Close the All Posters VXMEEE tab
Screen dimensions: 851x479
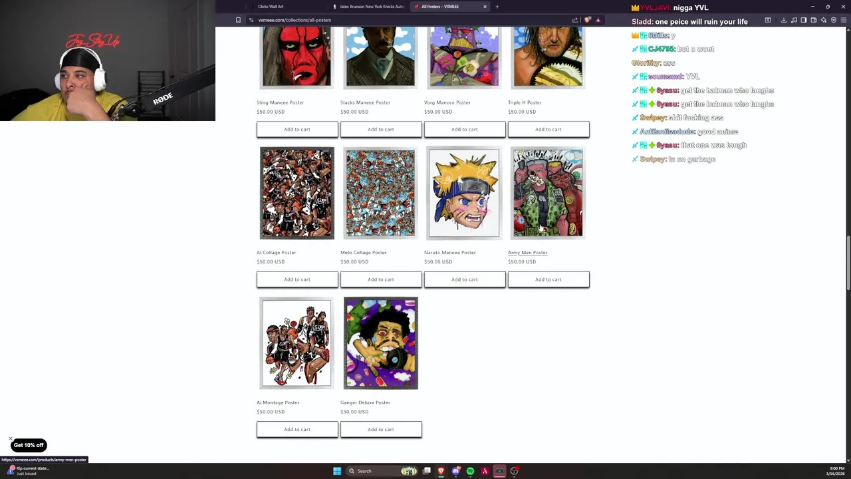[x=485, y=7]
